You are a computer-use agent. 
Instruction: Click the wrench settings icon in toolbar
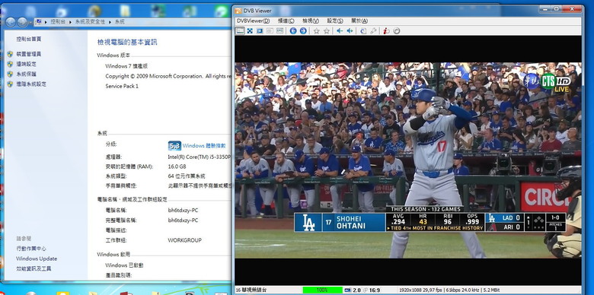click(x=373, y=31)
